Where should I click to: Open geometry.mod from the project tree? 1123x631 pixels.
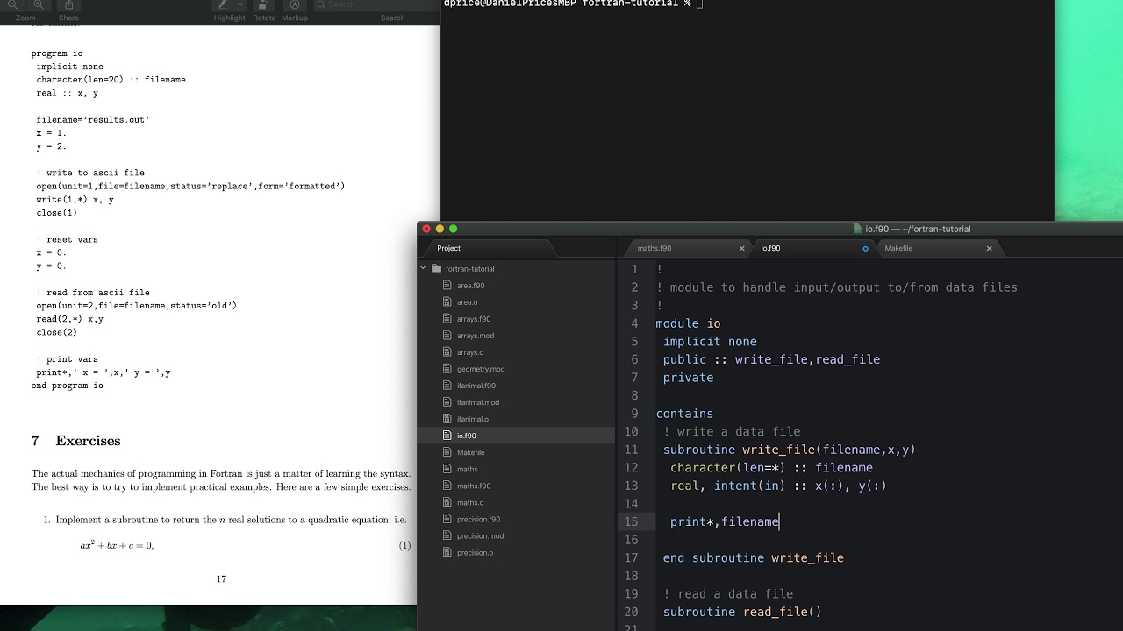[x=481, y=369]
